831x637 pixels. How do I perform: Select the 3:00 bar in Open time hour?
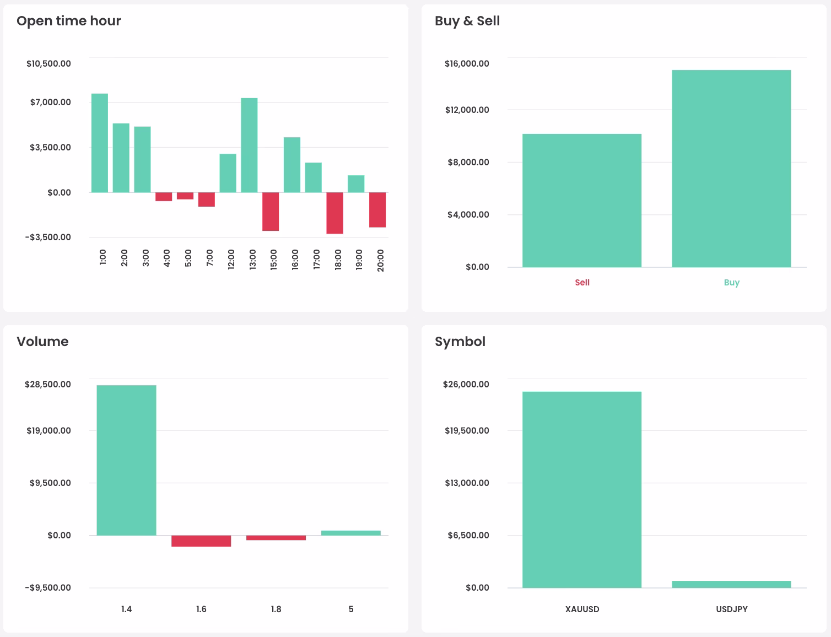click(x=142, y=159)
